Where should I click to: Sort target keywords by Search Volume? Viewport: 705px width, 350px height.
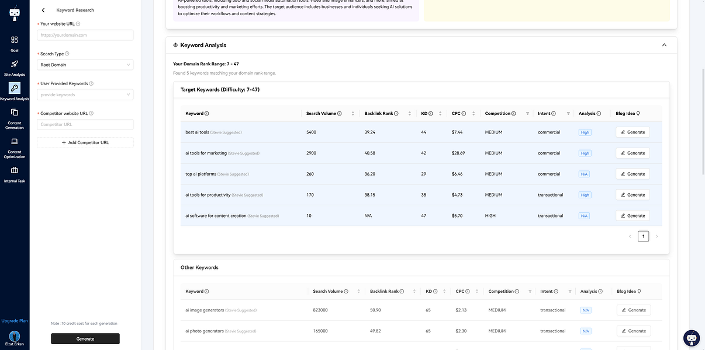coord(354,114)
